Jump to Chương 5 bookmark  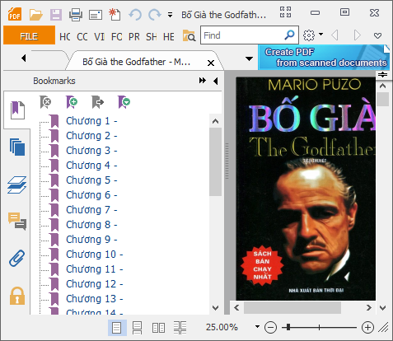tap(91, 180)
